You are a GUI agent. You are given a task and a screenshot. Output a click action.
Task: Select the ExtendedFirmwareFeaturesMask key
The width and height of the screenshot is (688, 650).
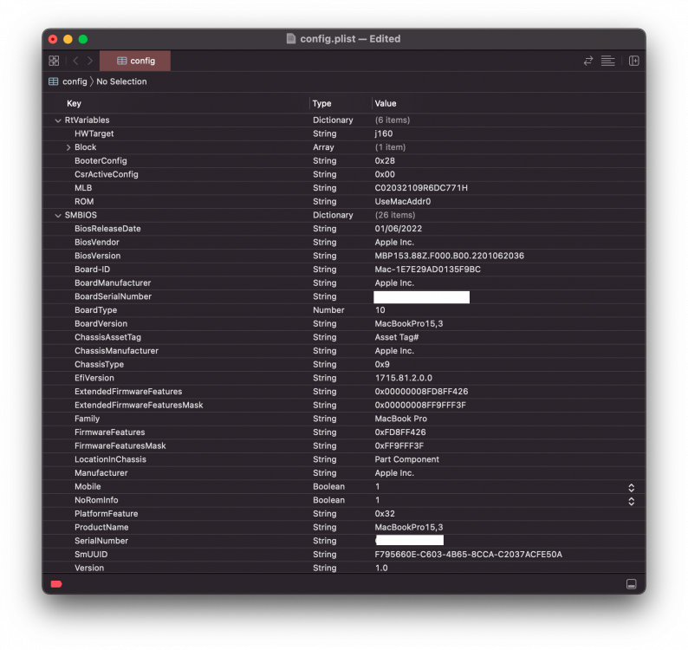[x=139, y=406]
